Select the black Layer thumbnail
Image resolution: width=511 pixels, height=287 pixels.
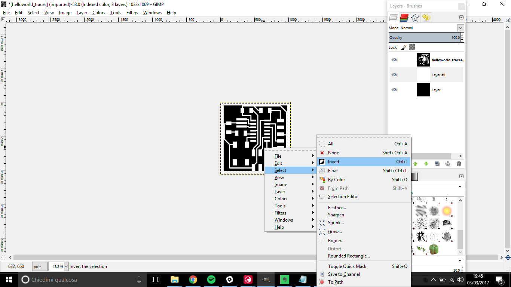[x=423, y=90]
